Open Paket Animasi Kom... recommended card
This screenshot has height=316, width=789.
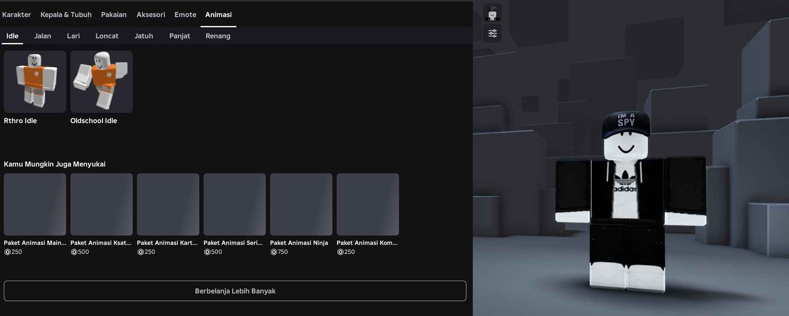point(368,204)
